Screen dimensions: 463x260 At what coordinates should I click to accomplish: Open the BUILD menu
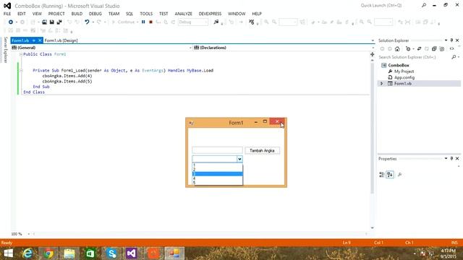(x=77, y=14)
